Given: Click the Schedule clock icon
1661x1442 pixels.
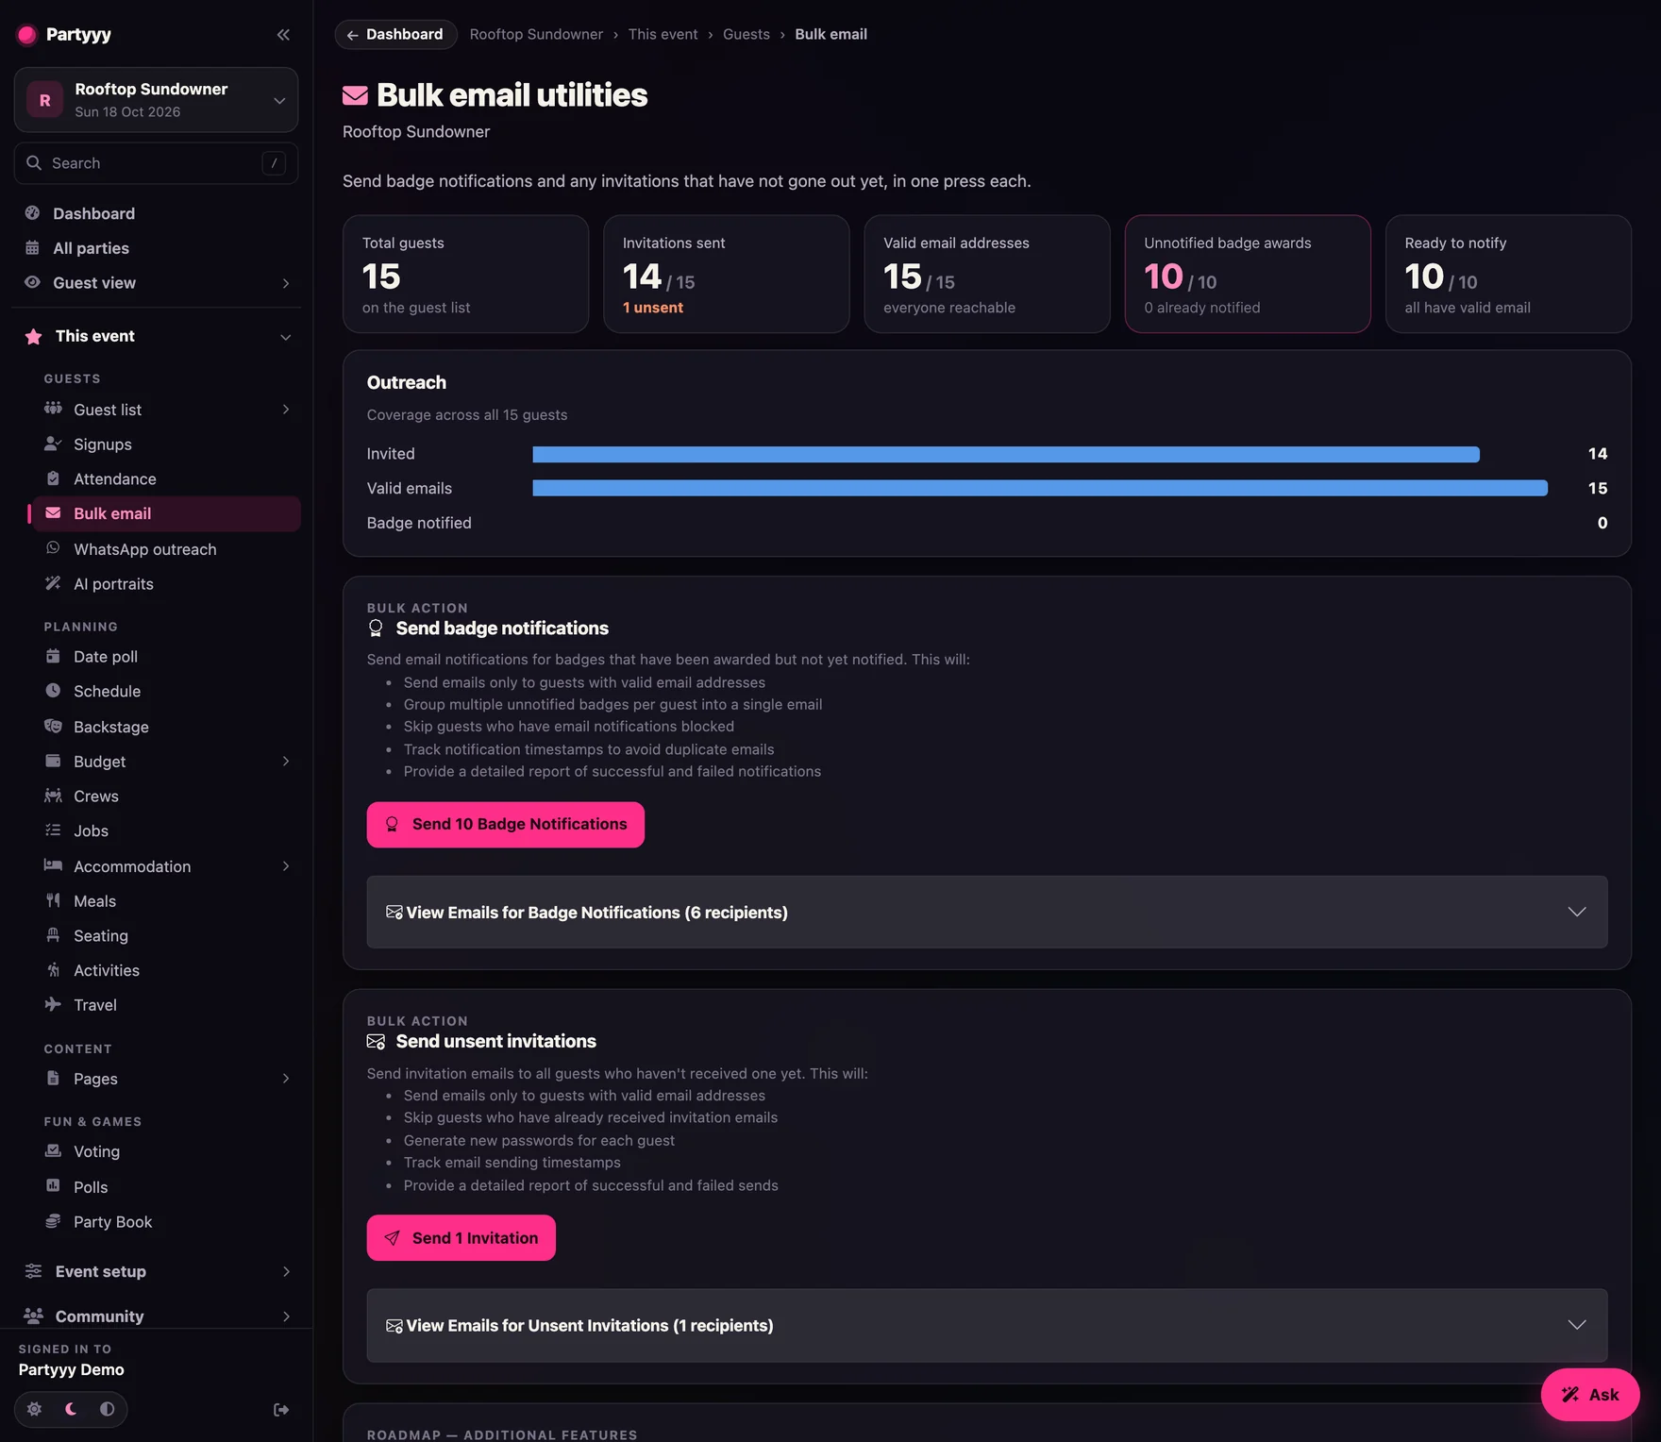Looking at the screenshot, I should 53,691.
